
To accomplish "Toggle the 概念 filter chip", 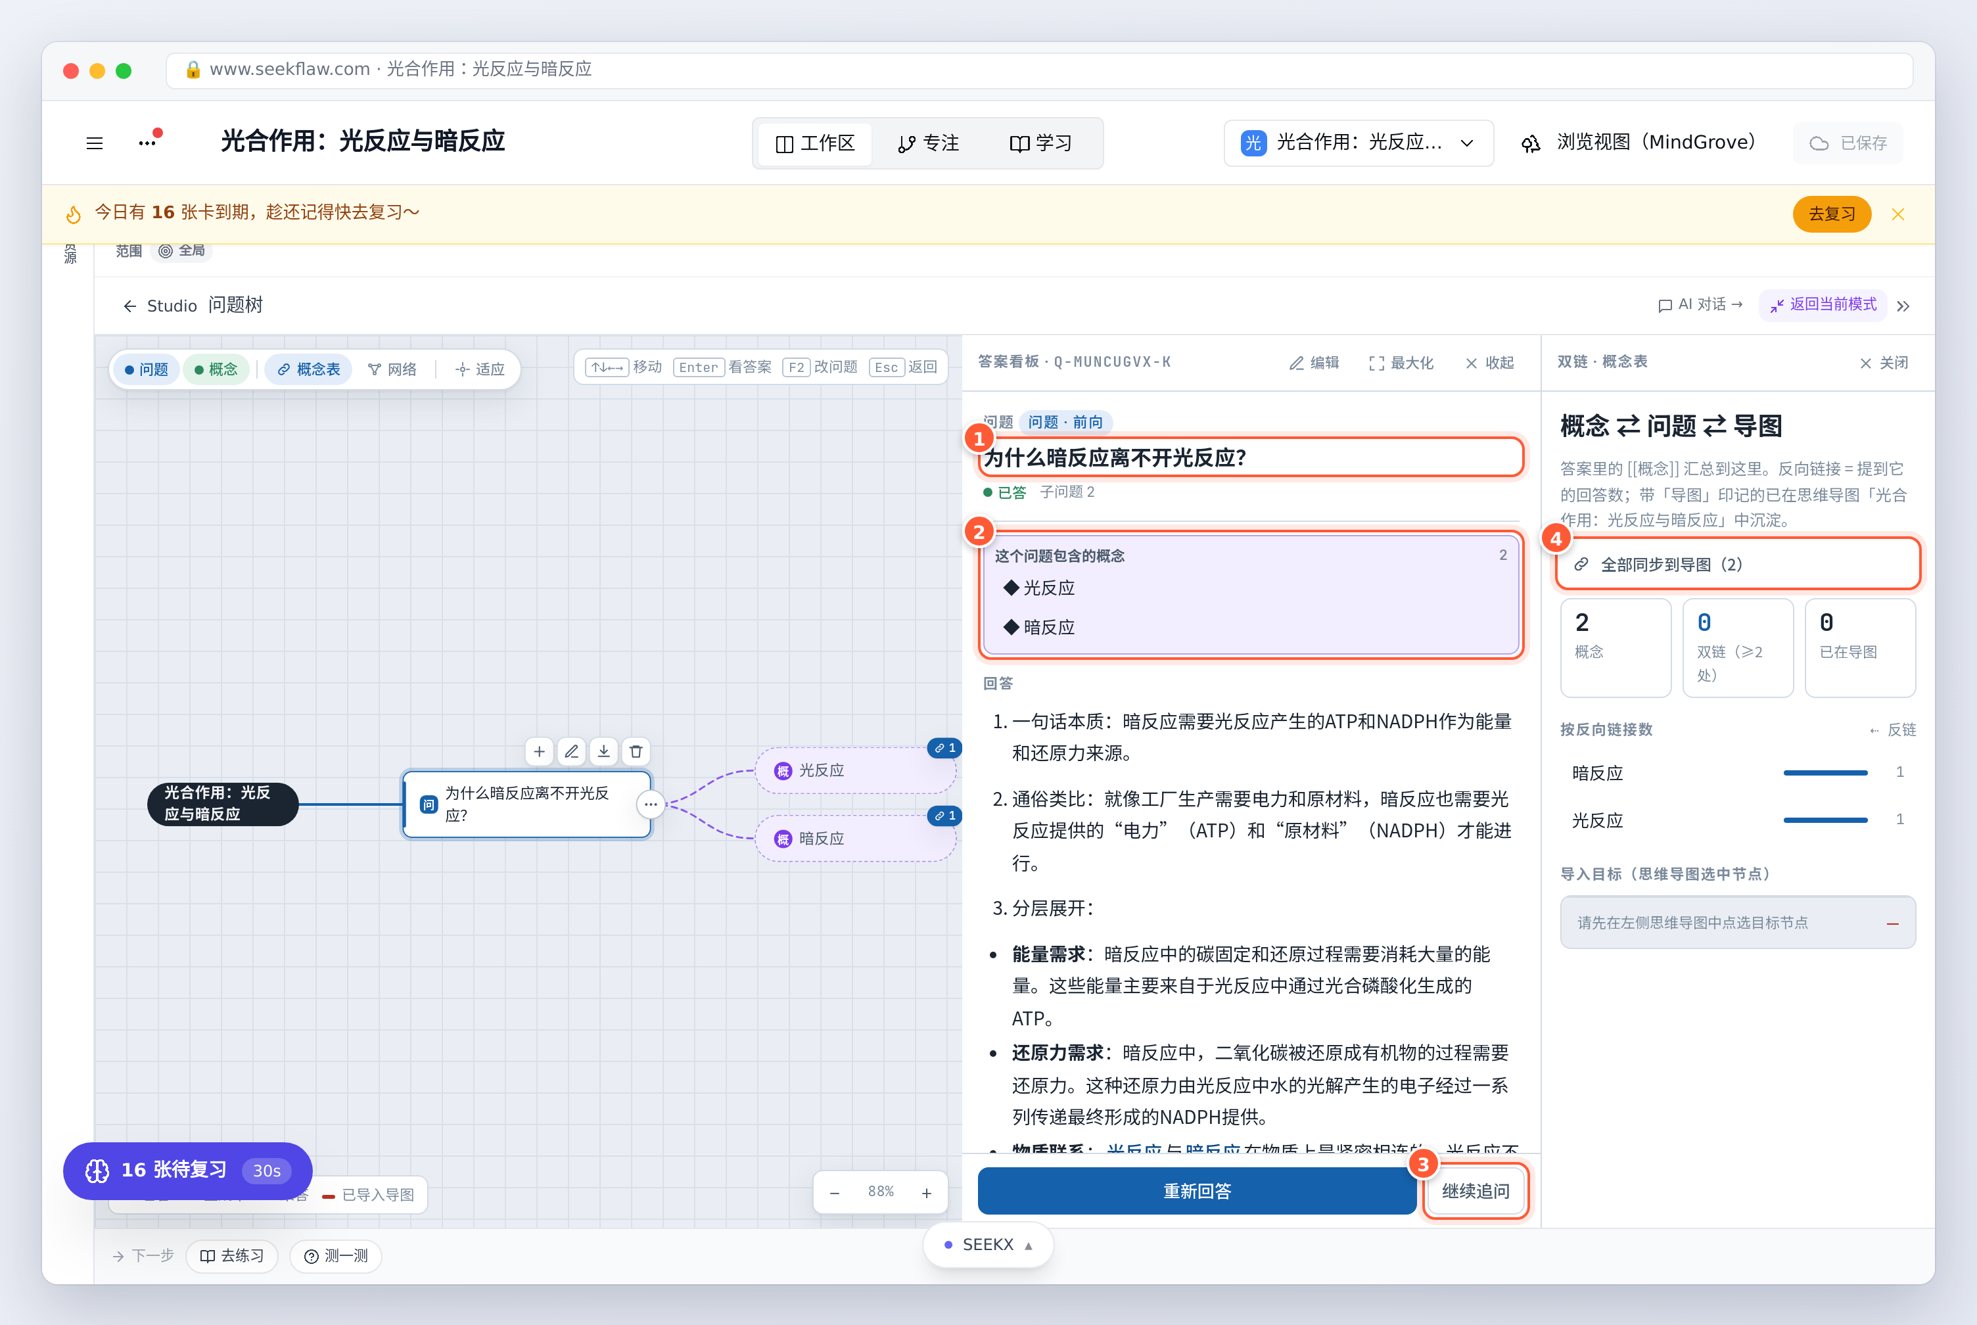I will 216,369.
